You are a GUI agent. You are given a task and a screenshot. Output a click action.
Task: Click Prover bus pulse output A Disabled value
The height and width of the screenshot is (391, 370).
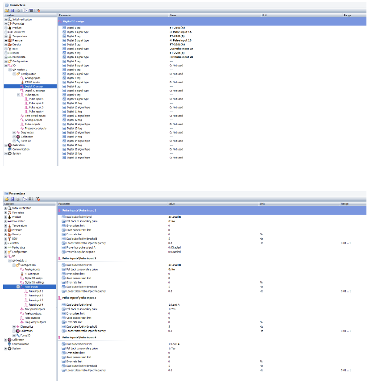pos(175,248)
